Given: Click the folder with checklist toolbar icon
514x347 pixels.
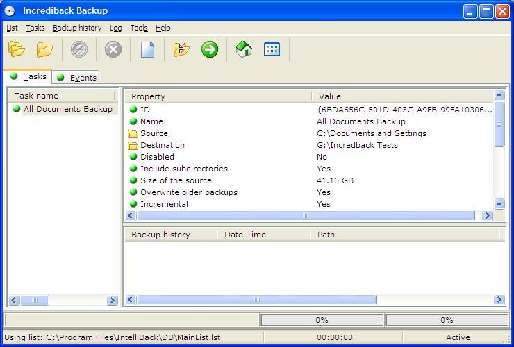Looking at the screenshot, I should pos(181,49).
